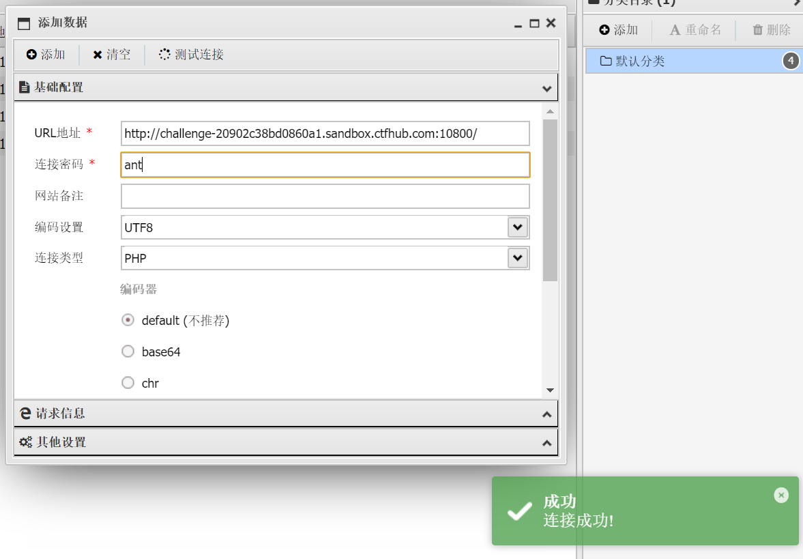Click the 成功 success notification toast
This screenshot has height=559, width=803.
pos(645,511)
